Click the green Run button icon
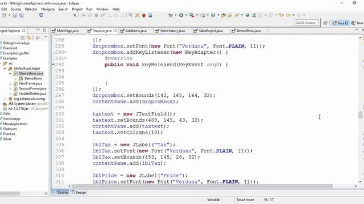This screenshot has width=364, height=204. point(181,15)
